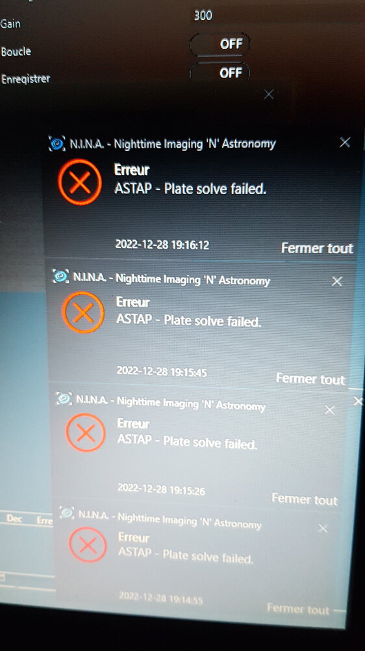Click Fermer tout under 19:16:12 notification
Viewport: 365px width, 651px height.
click(x=317, y=248)
